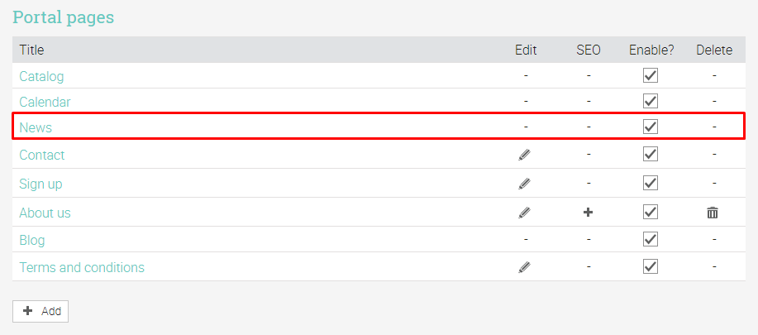Add SEO with plus icon for About us
Image resolution: width=758 pixels, height=335 pixels.
[589, 213]
